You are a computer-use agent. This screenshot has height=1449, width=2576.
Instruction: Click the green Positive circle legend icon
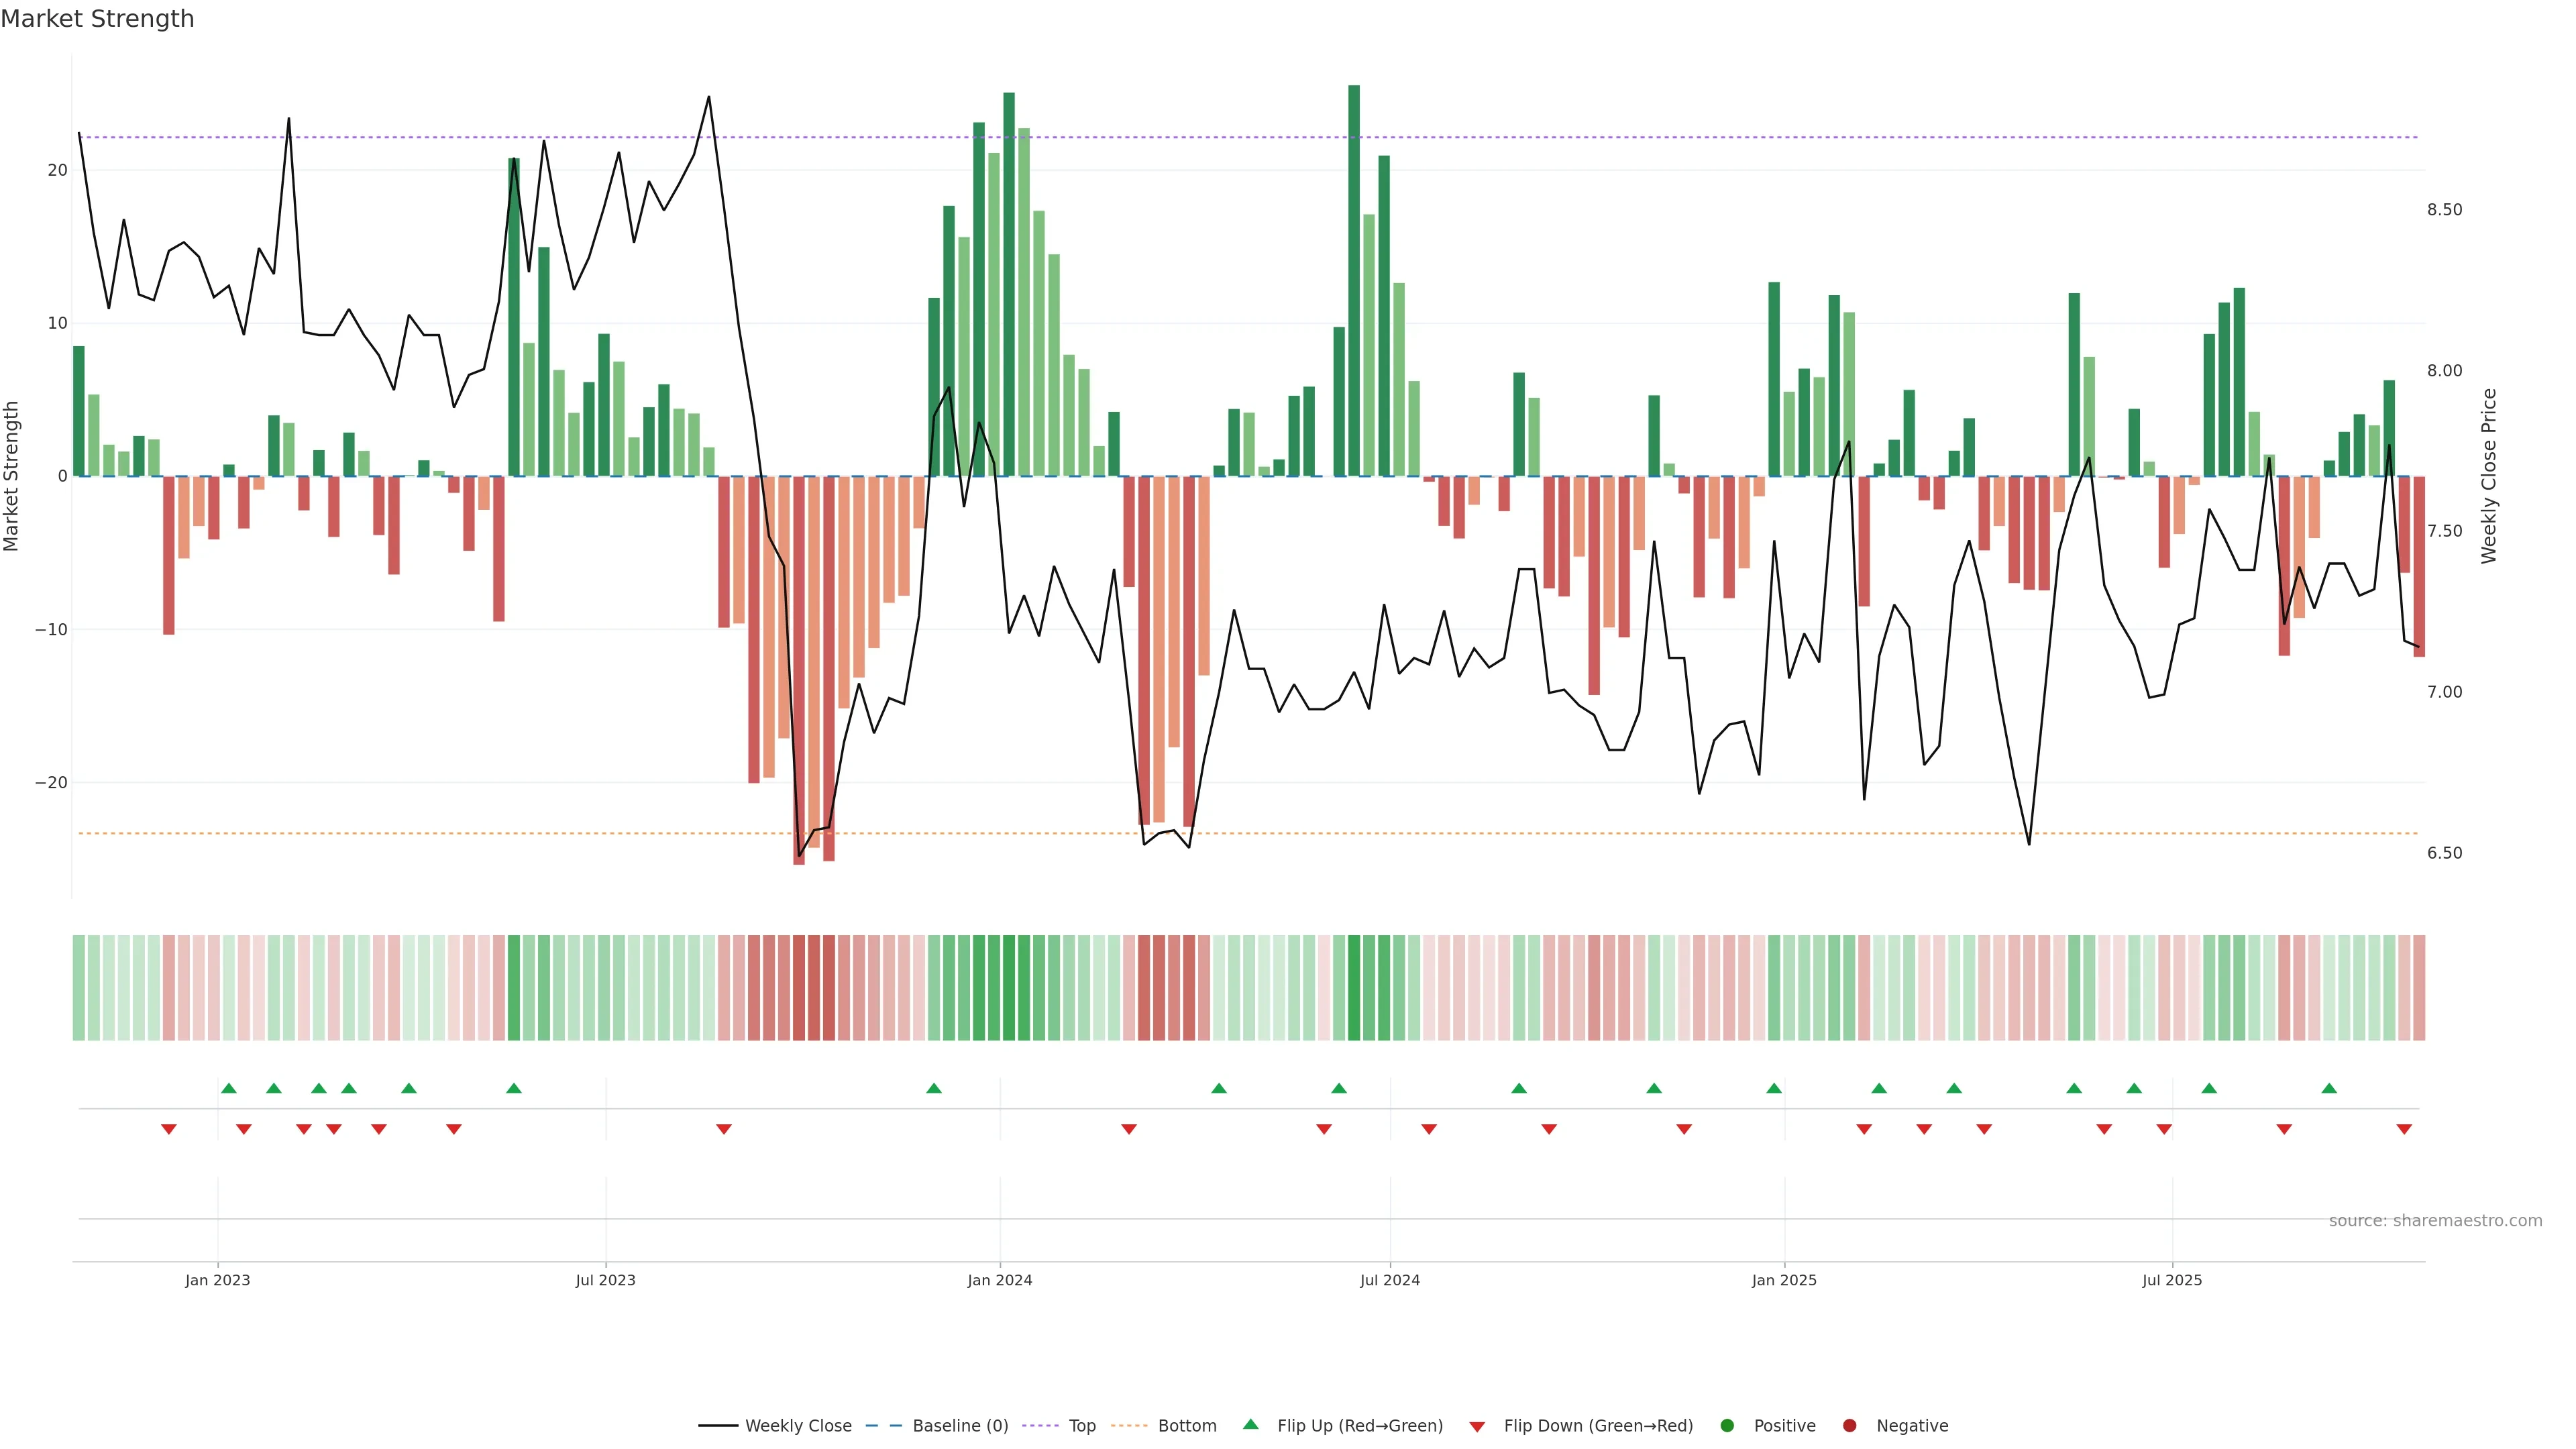(x=1727, y=1426)
